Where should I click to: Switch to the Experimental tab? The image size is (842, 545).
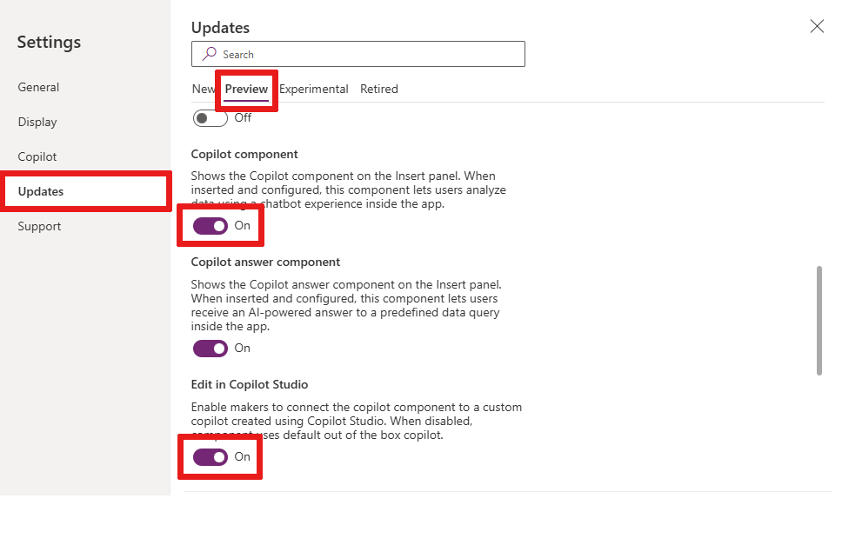(x=314, y=89)
